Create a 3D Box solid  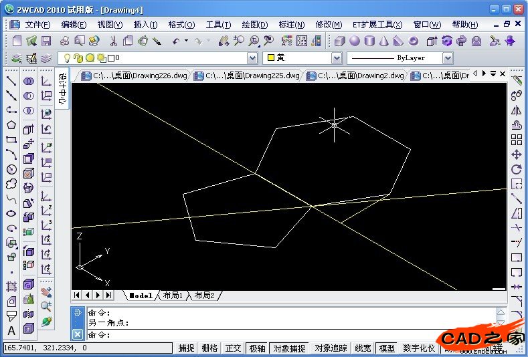(339, 41)
